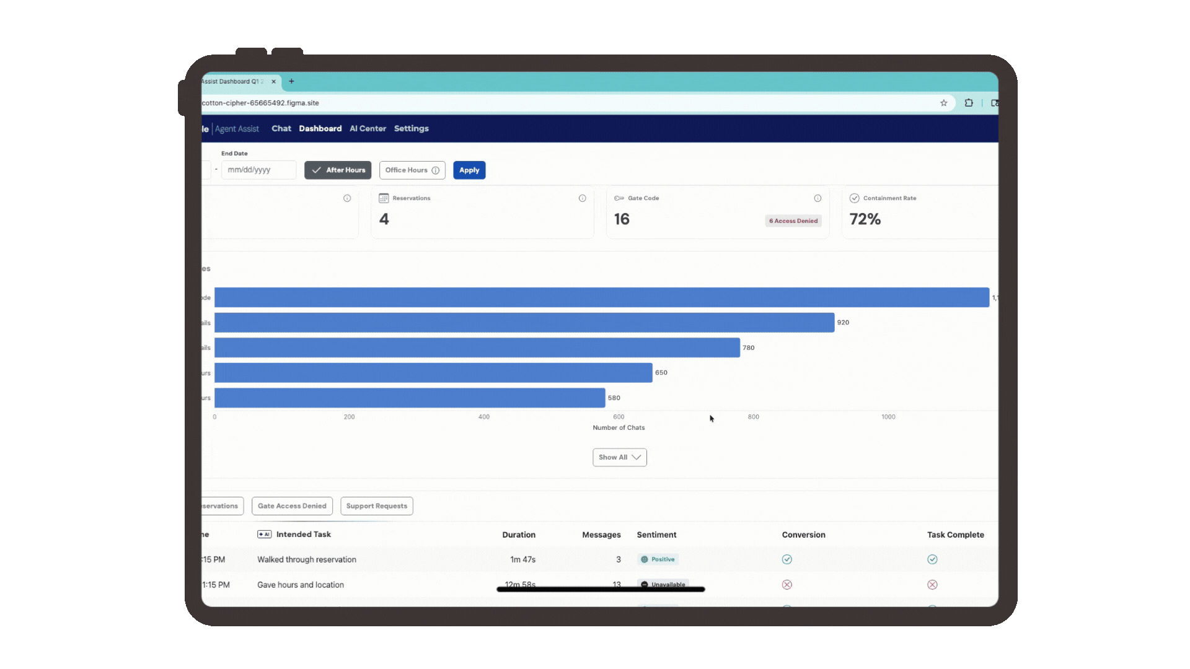The image size is (1190, 669).
Task: Switch to the Support Requests tab
Action: pyautogui.click(x=376, y=506)
